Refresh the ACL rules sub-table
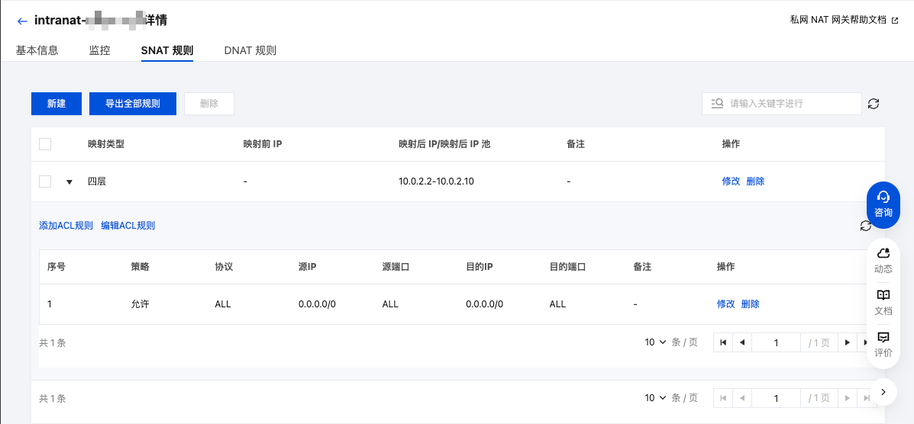914x424 pixels. [865, 226]
